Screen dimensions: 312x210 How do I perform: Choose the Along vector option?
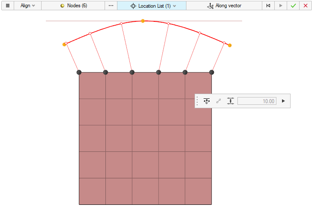224,6
